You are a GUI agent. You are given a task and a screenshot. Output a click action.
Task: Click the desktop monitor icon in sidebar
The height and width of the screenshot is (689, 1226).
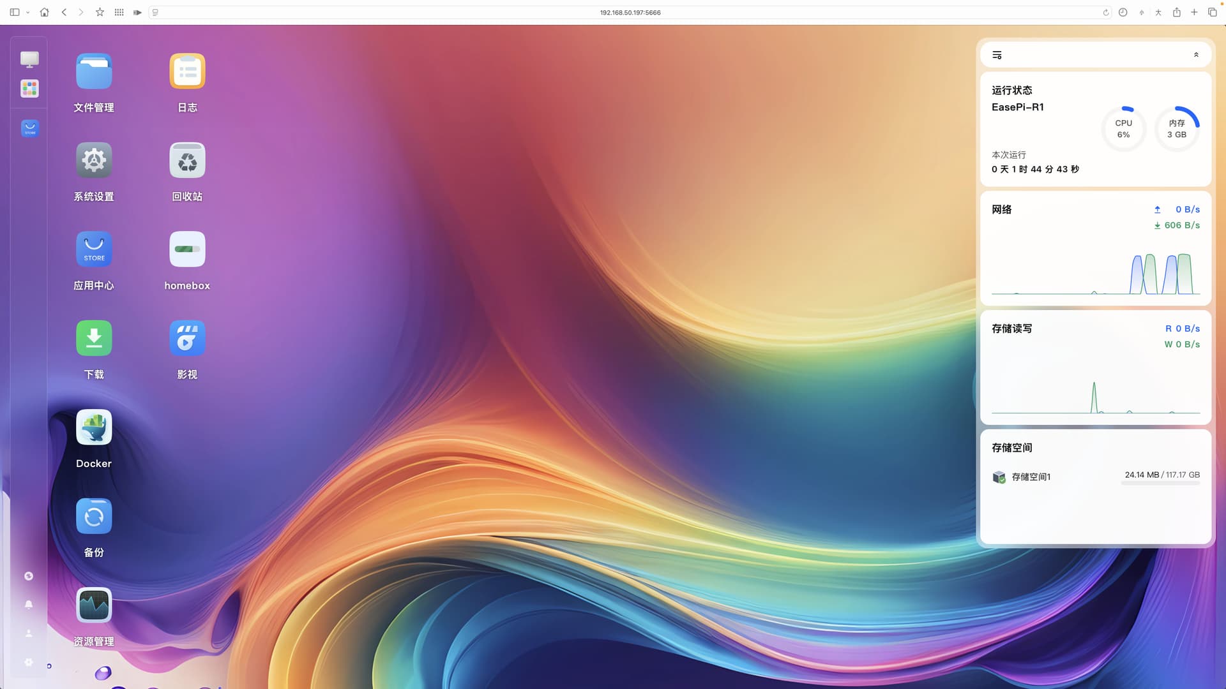pyautogui.click(x=29, y=59)
